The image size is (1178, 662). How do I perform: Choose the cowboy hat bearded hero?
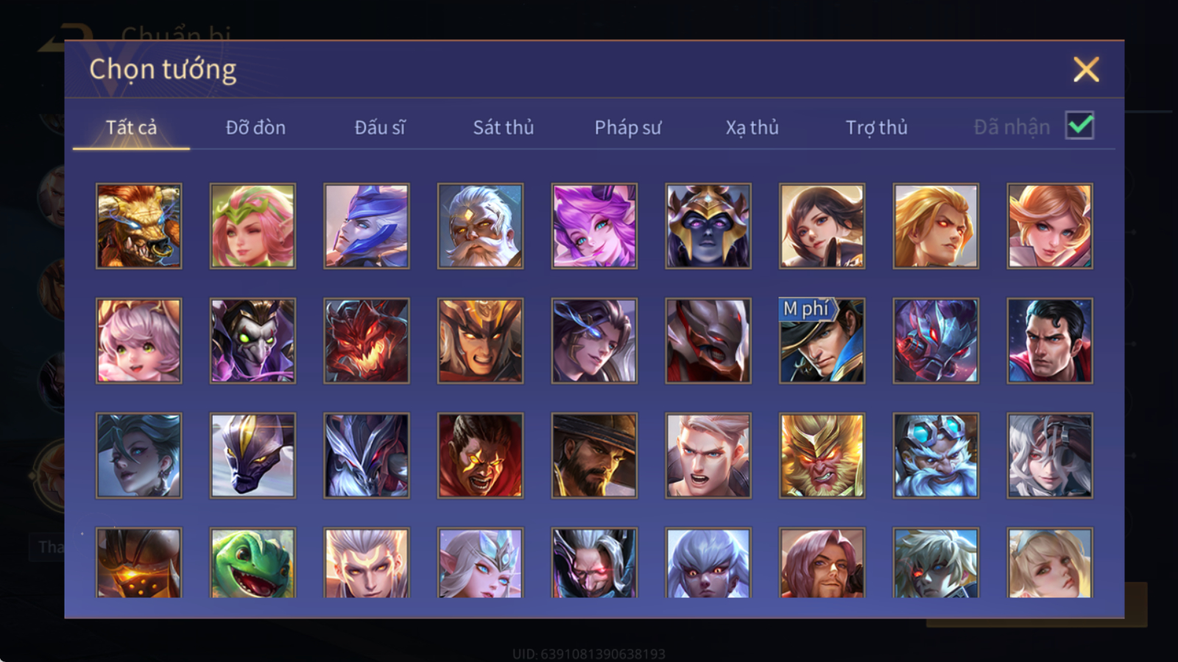click(594, 455)
